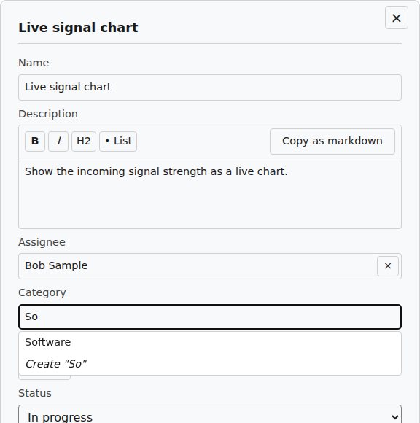Add a bullet list via List button
420x423 pixels.
click(x=118, y=141)
